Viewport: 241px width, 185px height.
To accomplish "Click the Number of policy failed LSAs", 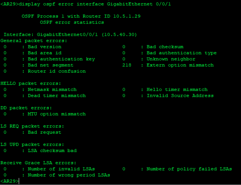I will click(x=189, y=169).
